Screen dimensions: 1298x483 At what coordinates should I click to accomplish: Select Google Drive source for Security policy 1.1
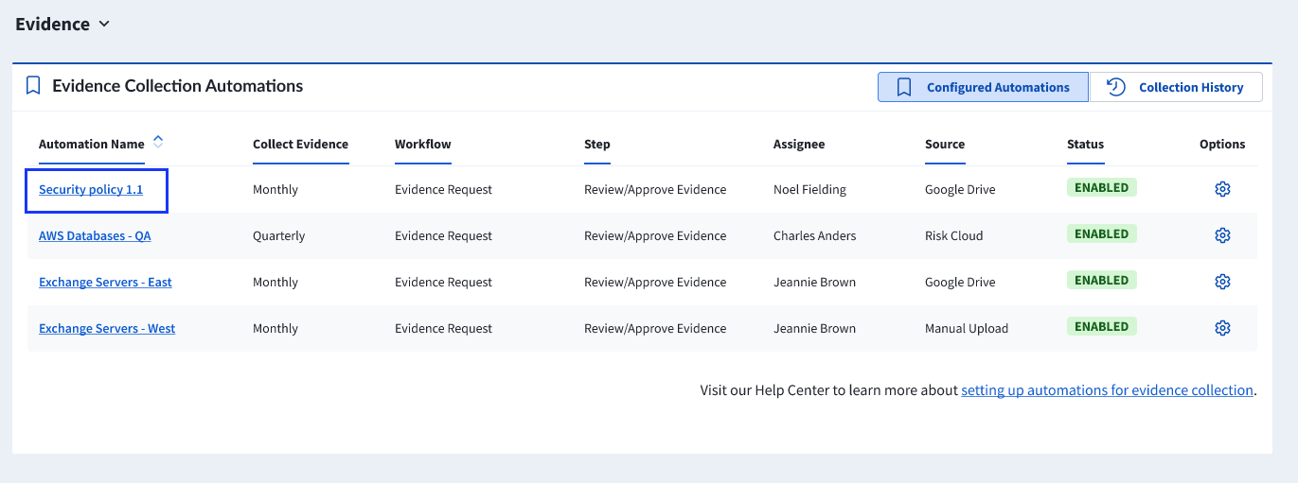pyautogui.click(x=960, y=189)
